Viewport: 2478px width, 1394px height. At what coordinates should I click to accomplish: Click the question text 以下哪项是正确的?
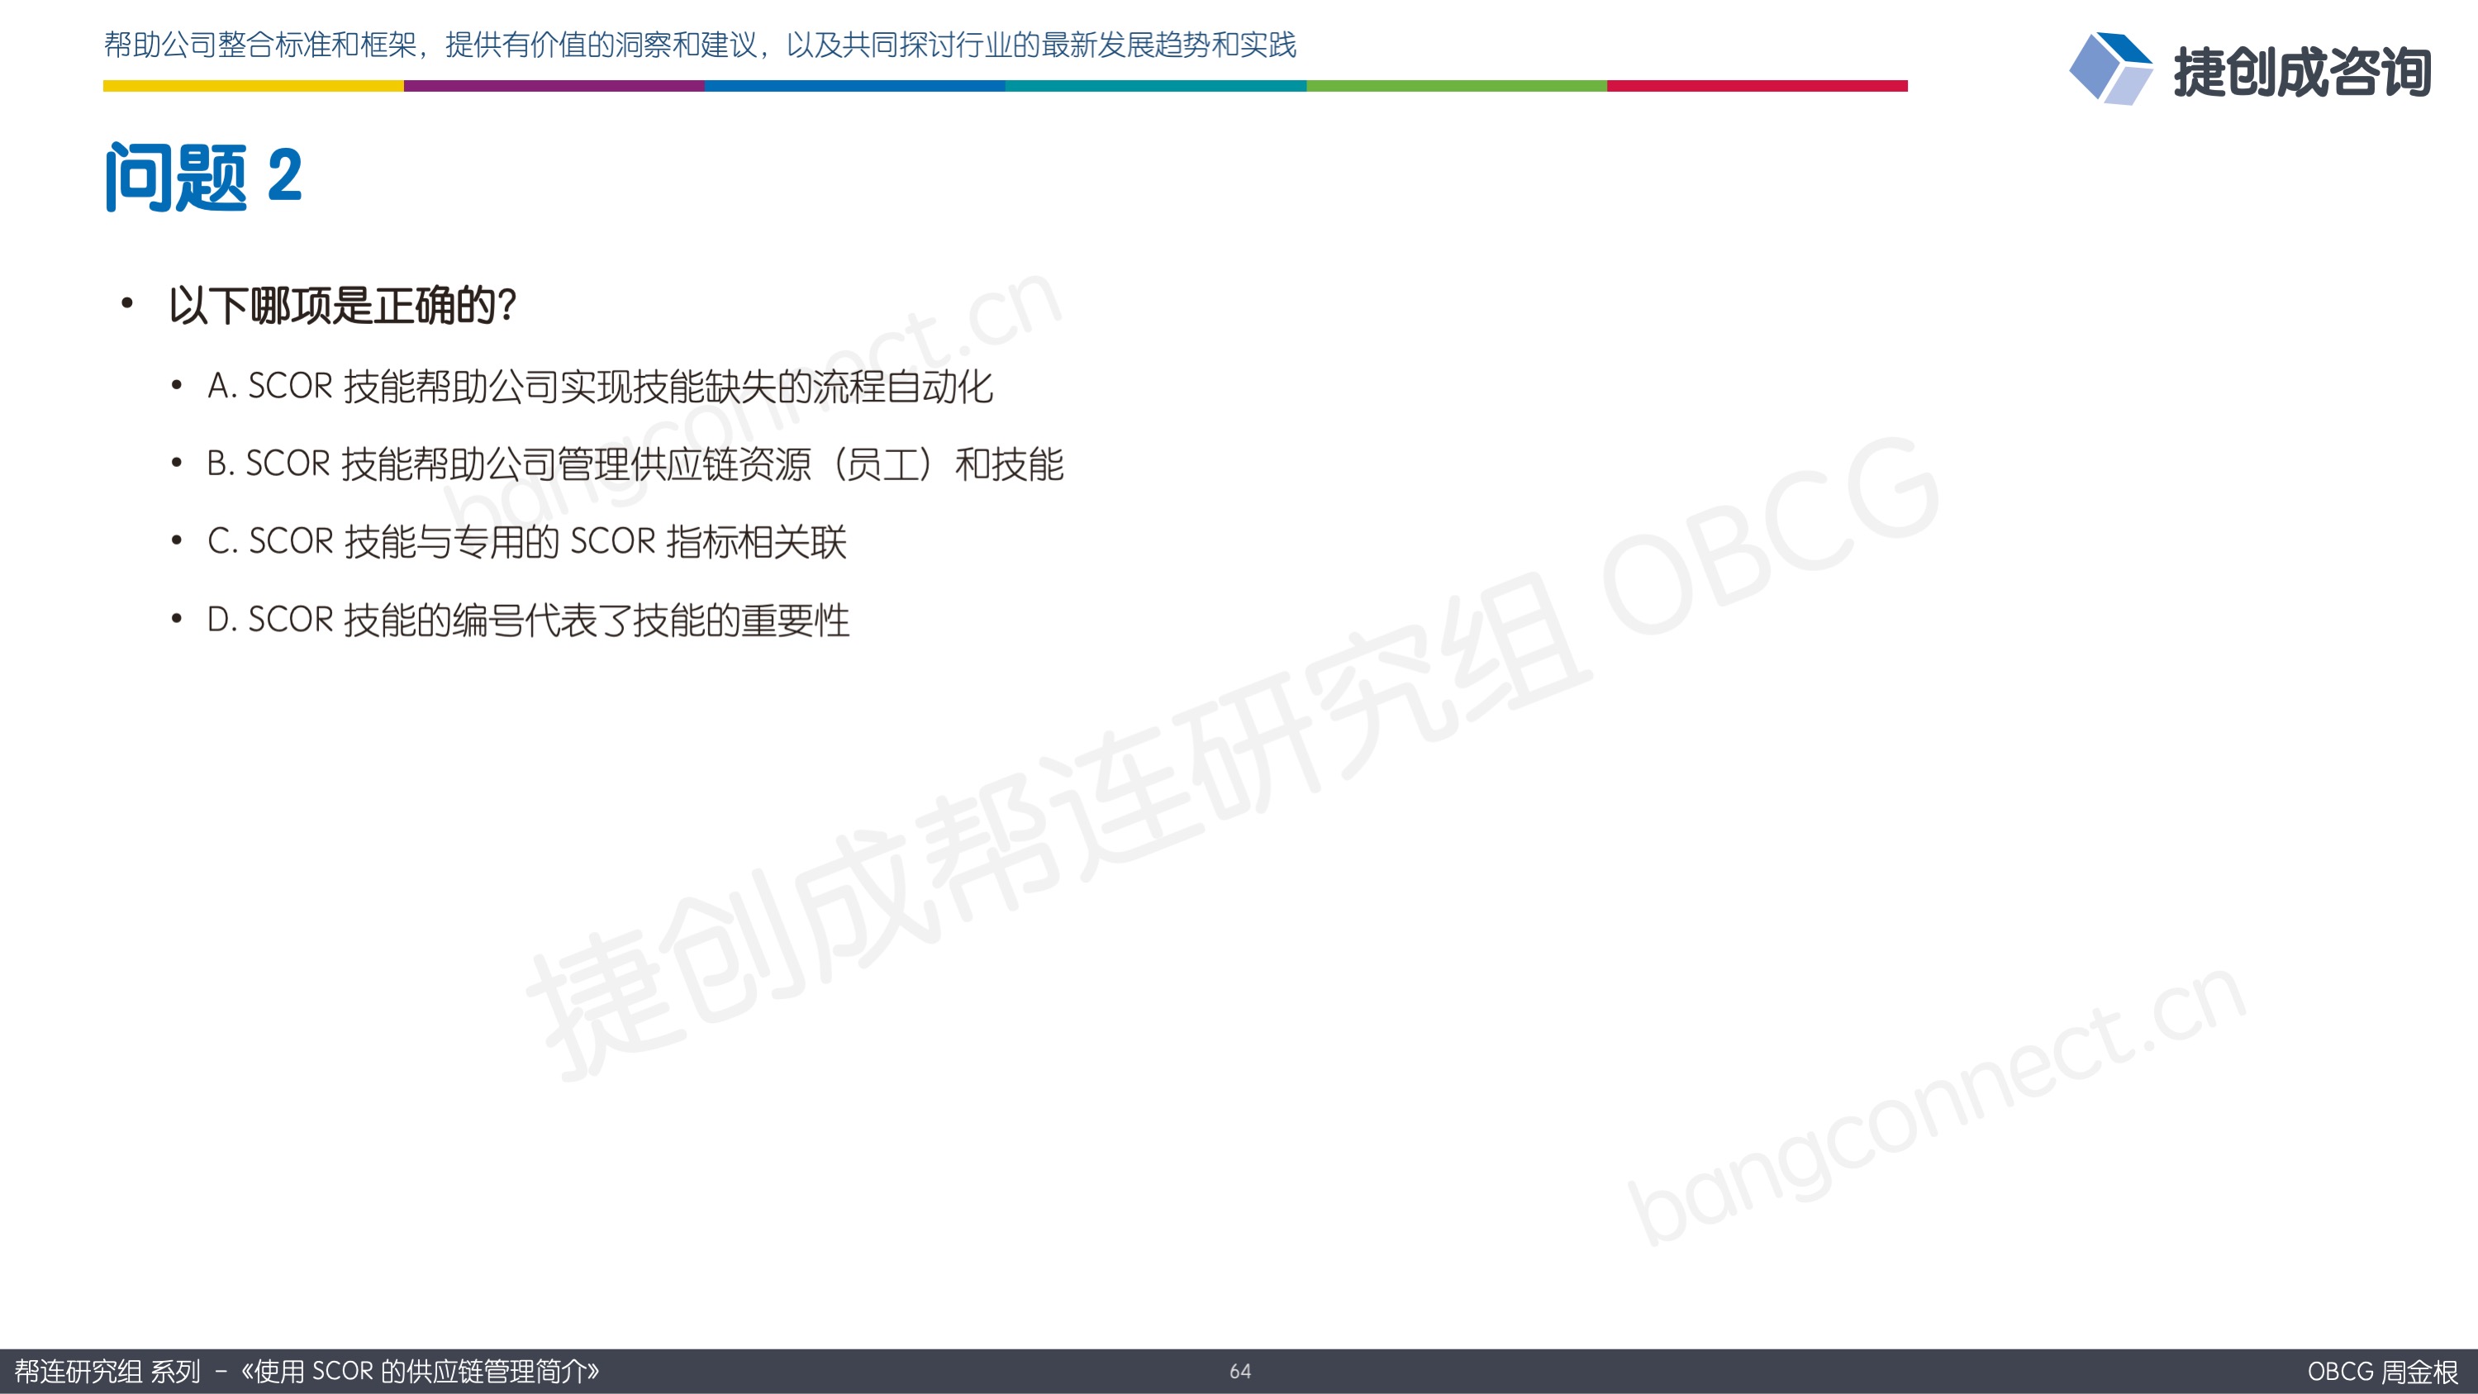(x=342, y=306)
